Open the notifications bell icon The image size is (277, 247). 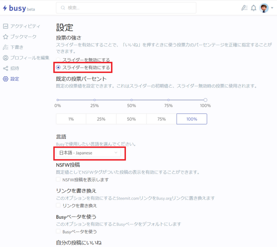click(254, 8)
